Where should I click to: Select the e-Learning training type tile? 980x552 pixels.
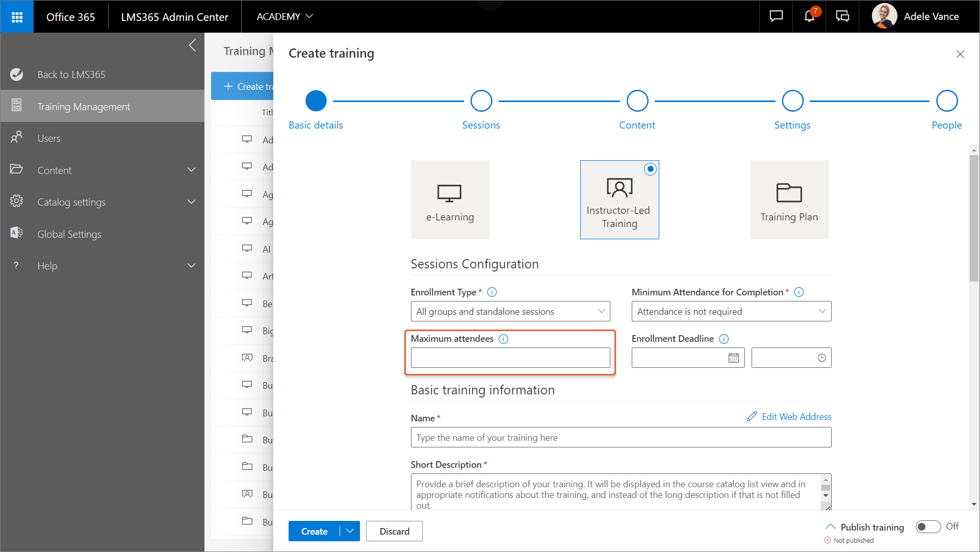[450, 199]
